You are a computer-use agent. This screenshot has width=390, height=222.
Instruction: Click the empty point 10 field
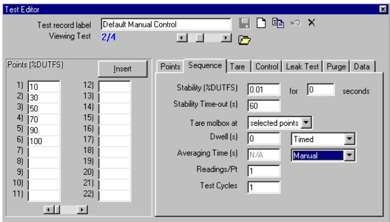click(44, 184)
